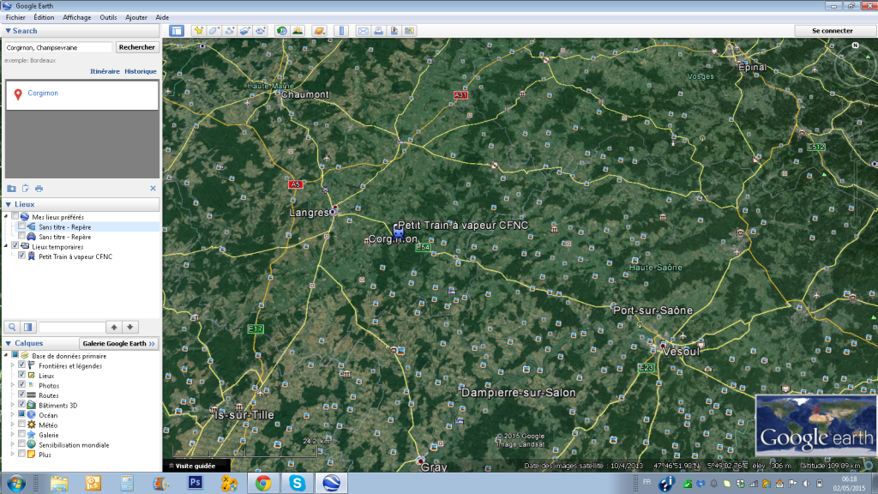The height and width of the screenshot is (494, 878).
Task: Open the historical imagery clock tool
Action: [281, 31]
